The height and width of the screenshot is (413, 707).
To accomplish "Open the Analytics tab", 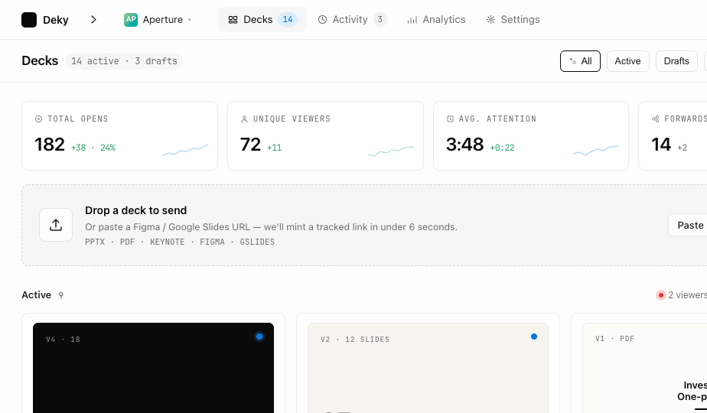I will click(436, 19).
